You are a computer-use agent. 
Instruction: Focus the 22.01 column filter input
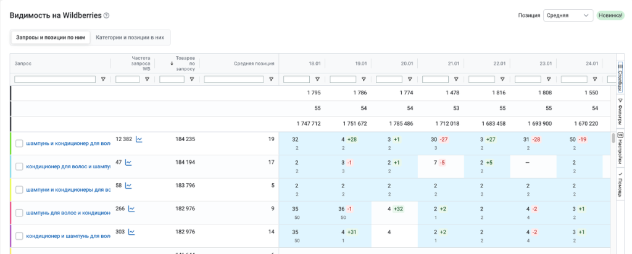pyautogui.click(x=481, y=80)
